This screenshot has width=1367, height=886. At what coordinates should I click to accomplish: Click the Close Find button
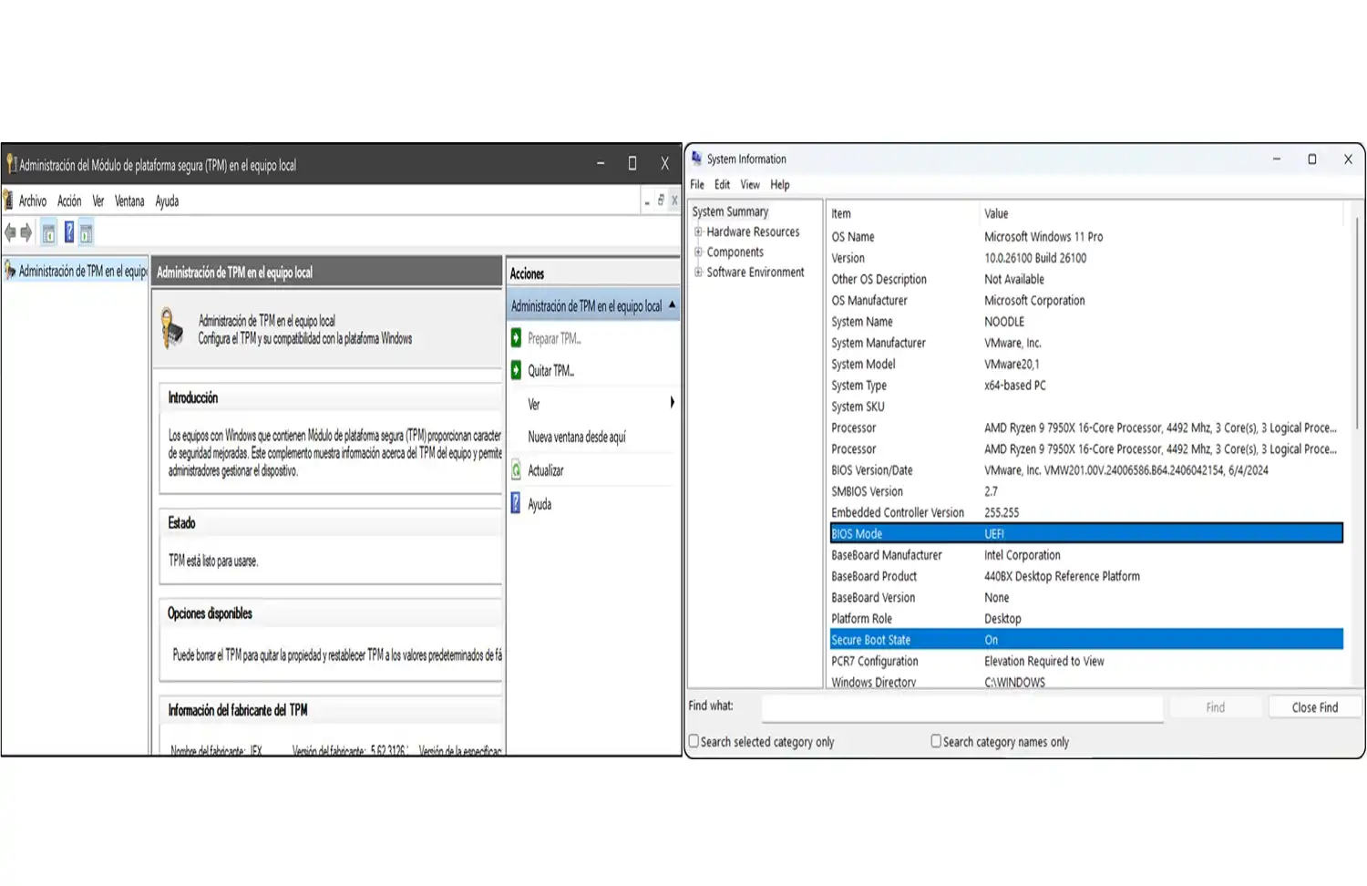pyautogui.click(x=1315, y=707)
